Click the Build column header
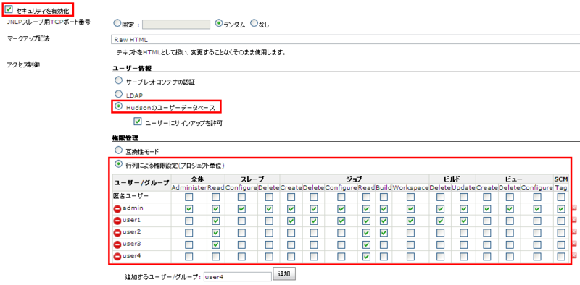This screenshot has height=285, width=580. [384, 187]
